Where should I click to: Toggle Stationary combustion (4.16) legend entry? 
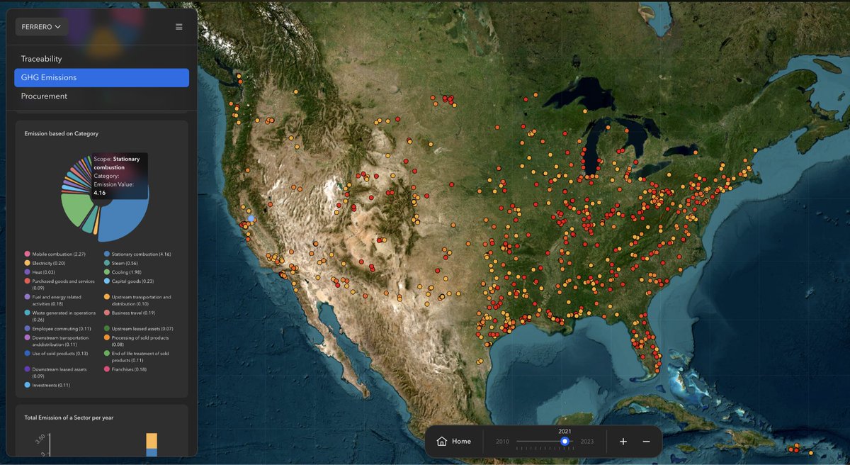pos(137,254)
